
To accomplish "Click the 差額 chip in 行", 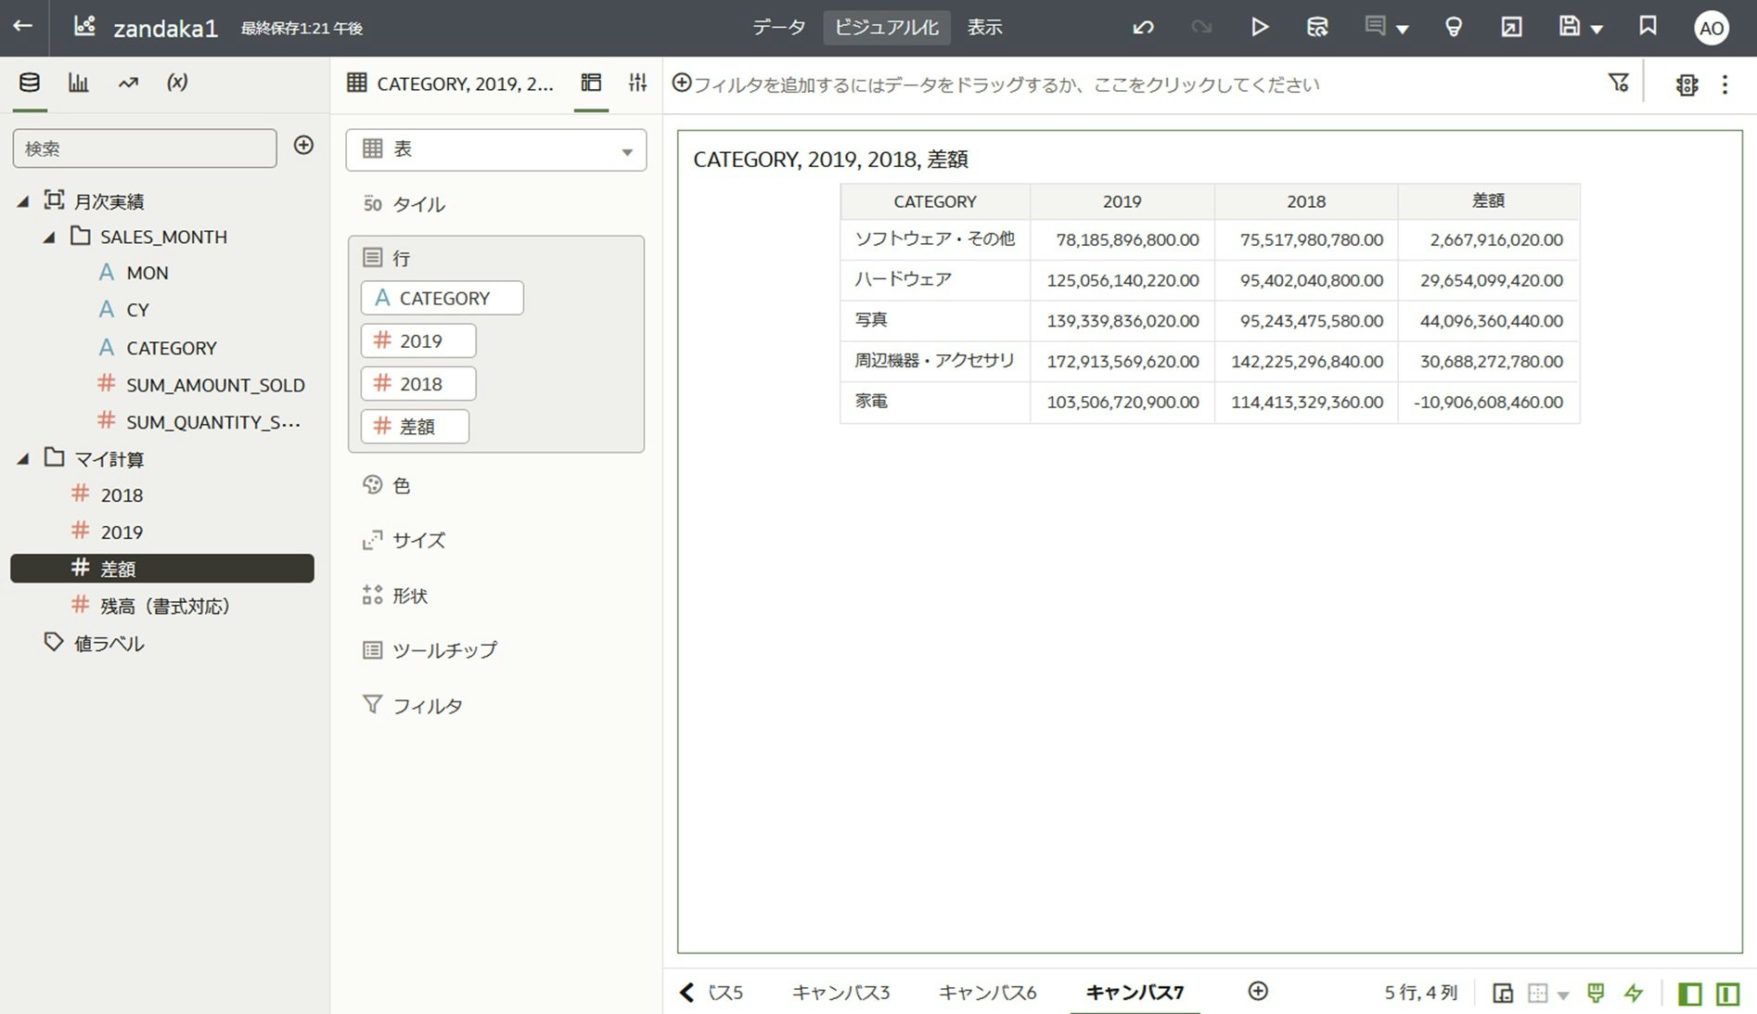I will (x=415, y=426).
